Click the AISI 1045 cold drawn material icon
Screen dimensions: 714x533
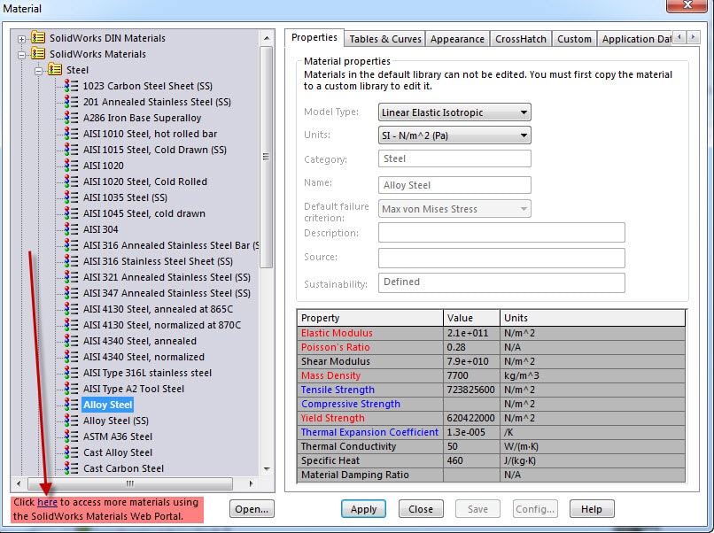71,213
